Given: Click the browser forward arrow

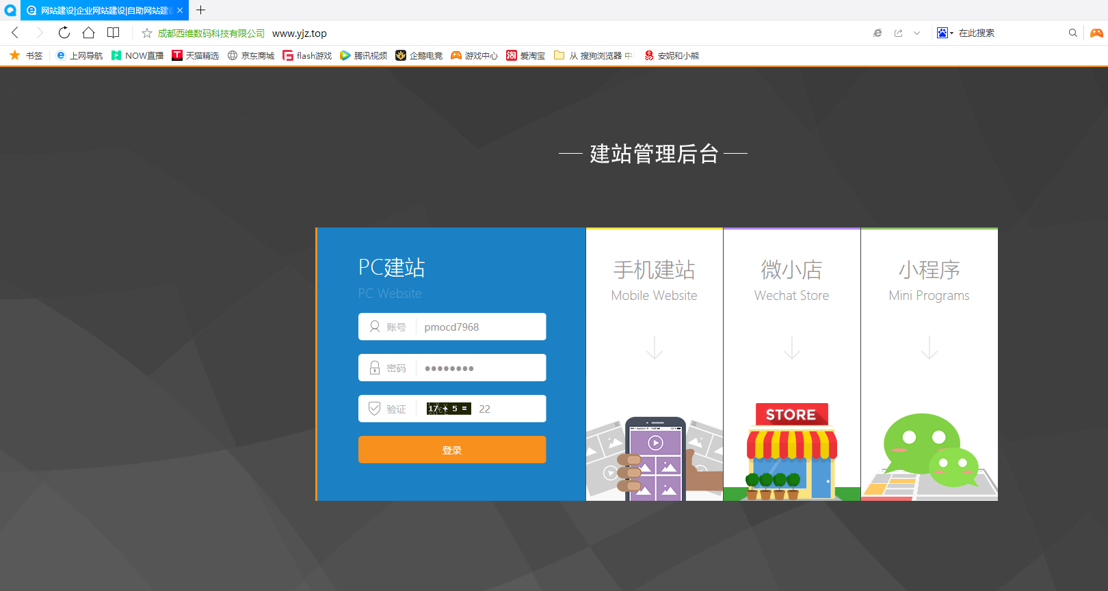Looking at the screenshot, I should tap(39, 33).
